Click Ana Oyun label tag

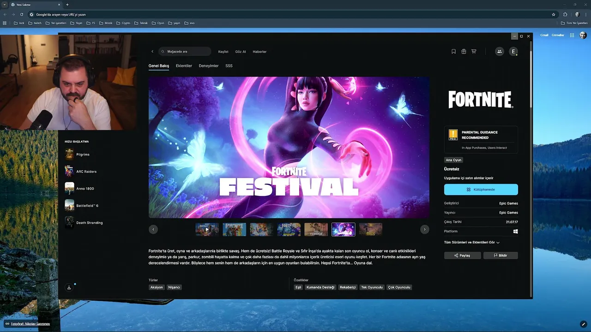[x=453, y=160]
